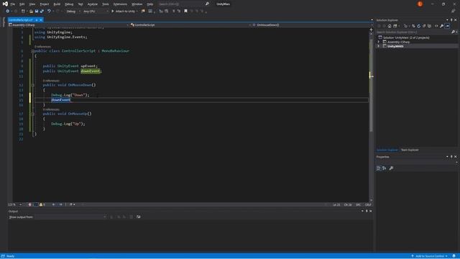Toggle auto-hide pin on Solution Explorer
The image size is (460, 259).
click(x=451, y=20)
